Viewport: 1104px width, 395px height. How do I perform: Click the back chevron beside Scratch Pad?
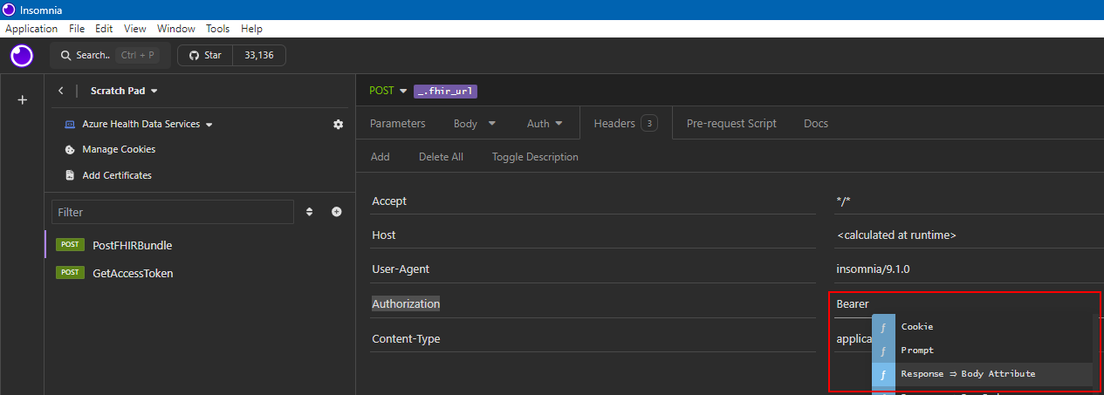pyautogui.click(x=61, y=91)
